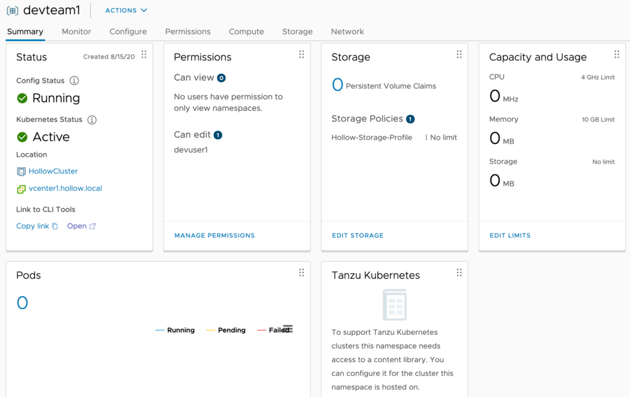Click Edit Limits button
630x397 pixels.
[x=509, y=236]
